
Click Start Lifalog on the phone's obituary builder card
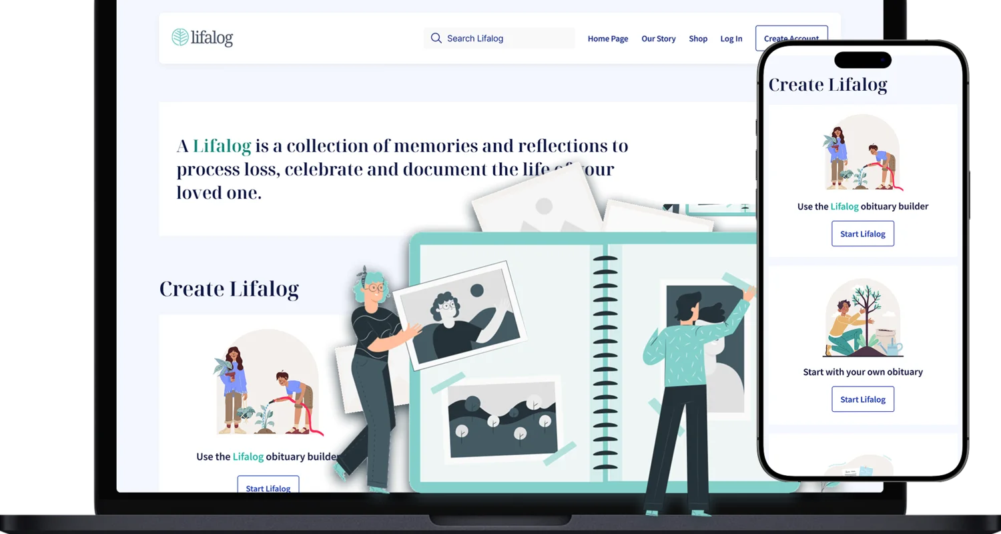[x=862, y=233]
